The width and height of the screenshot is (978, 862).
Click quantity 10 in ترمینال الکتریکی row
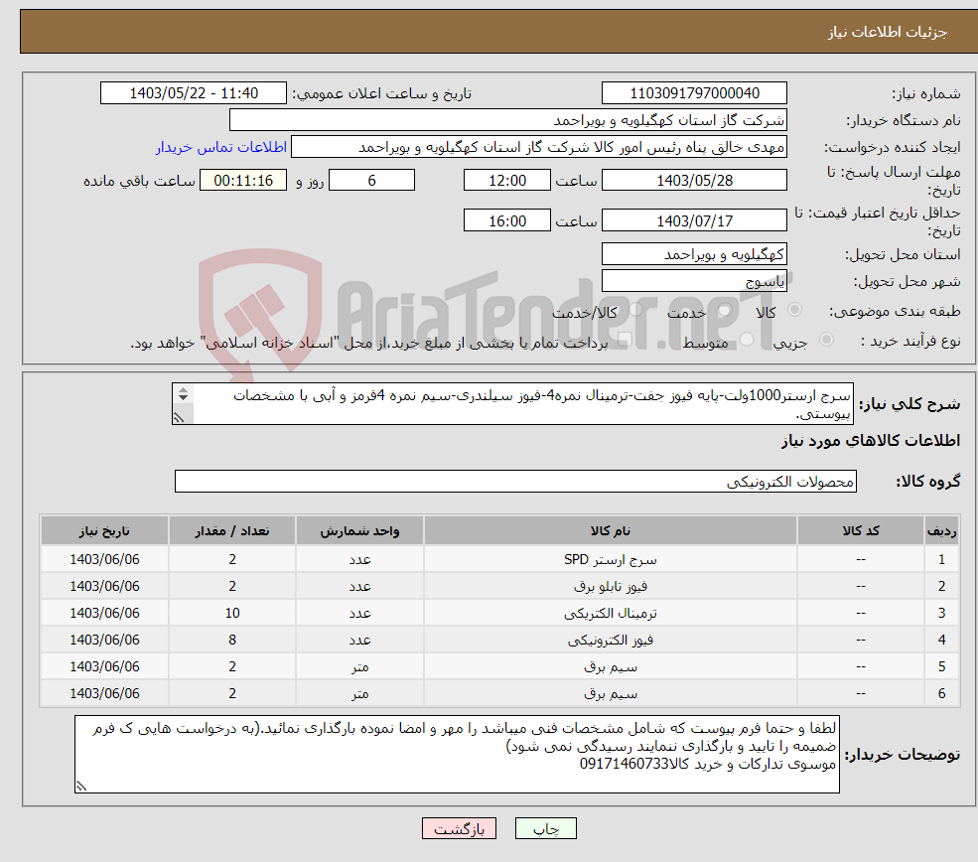pos(232,613)
